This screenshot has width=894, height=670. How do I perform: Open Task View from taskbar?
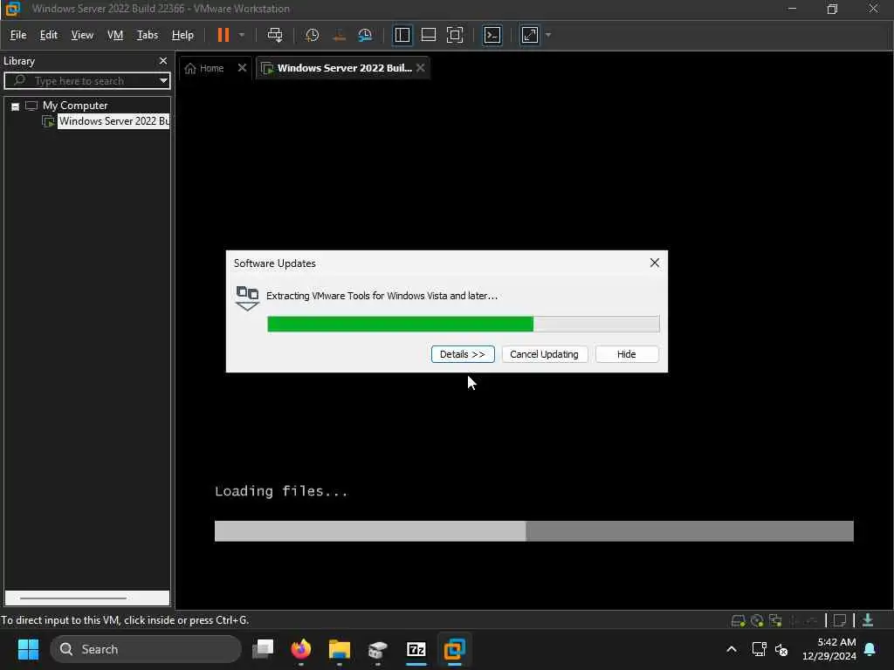(263, 649)
